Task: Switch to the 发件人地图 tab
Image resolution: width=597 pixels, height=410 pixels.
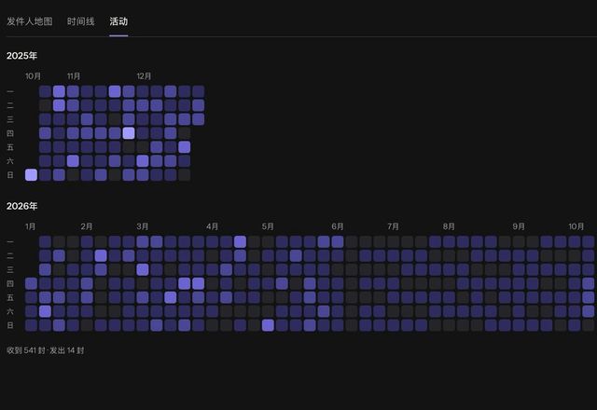Action: point(29,21)
